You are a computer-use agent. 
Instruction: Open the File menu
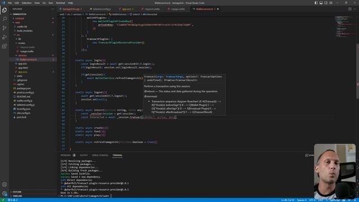coord(10,3)
